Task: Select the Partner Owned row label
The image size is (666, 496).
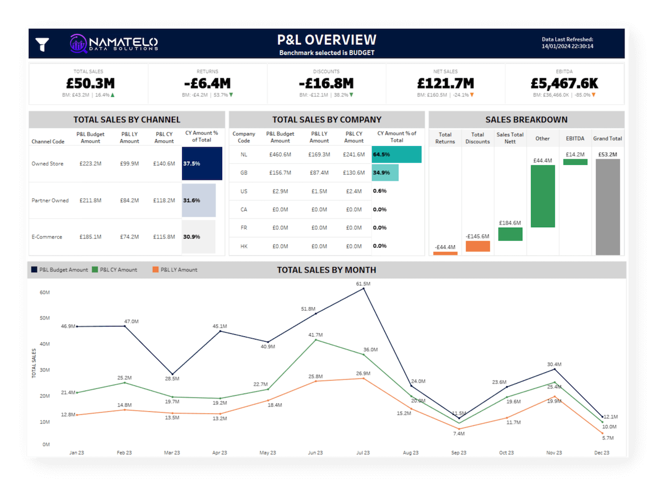Action: pos(50,201)
